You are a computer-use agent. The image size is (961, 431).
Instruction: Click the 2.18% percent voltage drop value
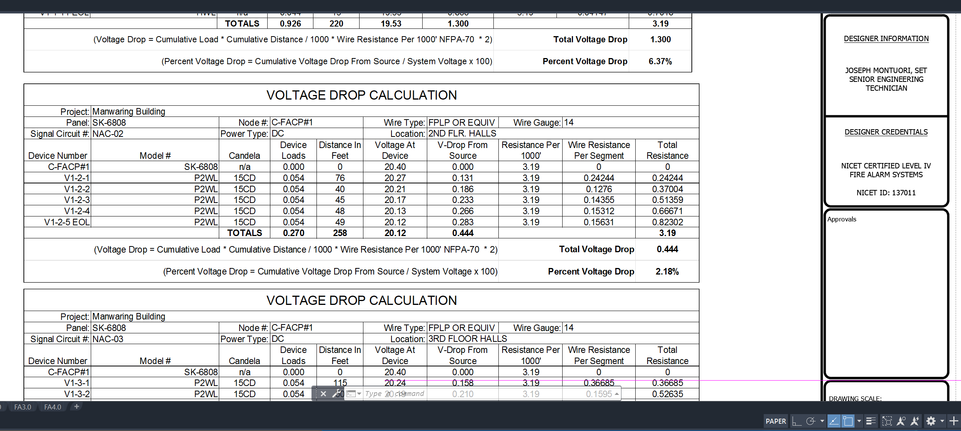click(667, 271)
